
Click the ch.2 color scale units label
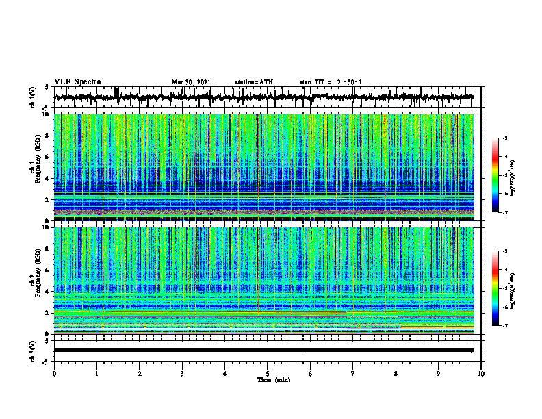click(x=513, y=291)
